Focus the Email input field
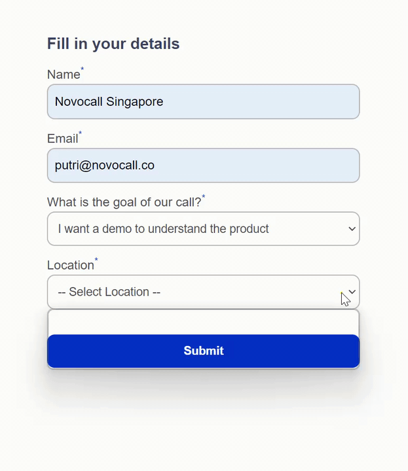 point(203,166)
